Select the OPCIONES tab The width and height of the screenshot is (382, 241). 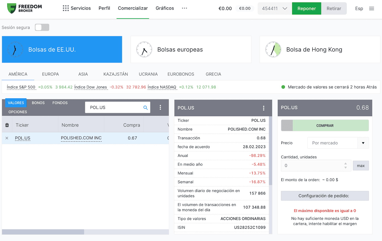click(x=18, y=112)
